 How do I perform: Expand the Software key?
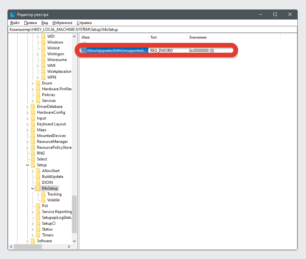tap(27, 241)
